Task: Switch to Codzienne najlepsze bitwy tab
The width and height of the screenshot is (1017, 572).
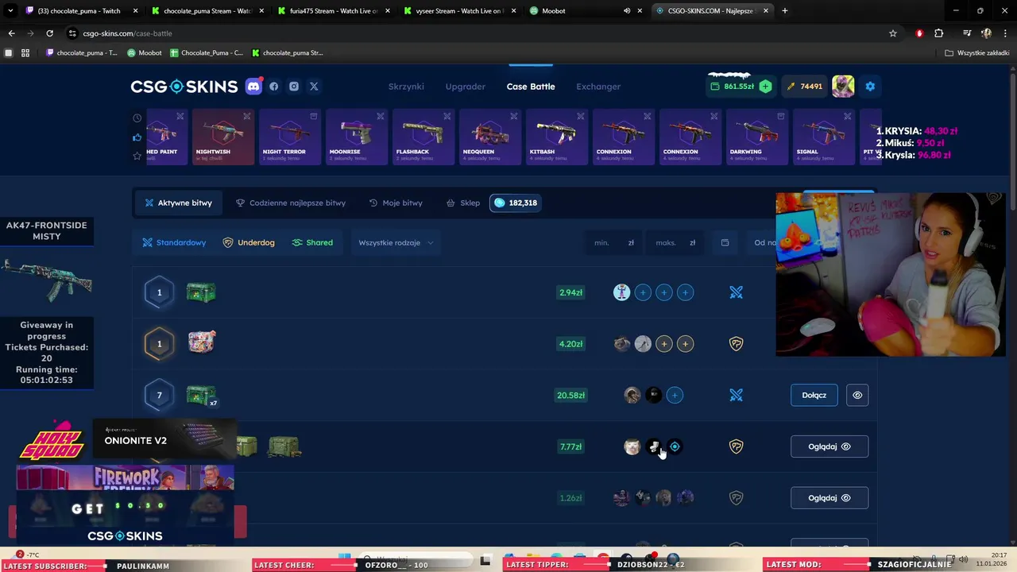Action: click(291, 203)
